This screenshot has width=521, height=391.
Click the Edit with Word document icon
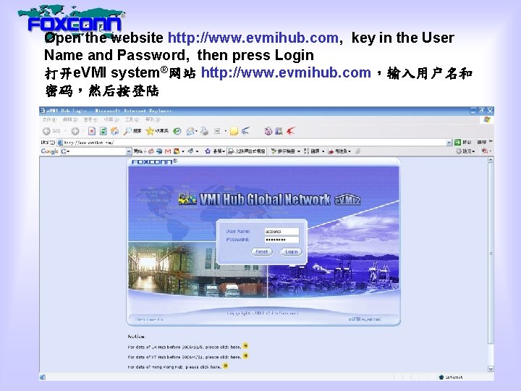(217, 132)
